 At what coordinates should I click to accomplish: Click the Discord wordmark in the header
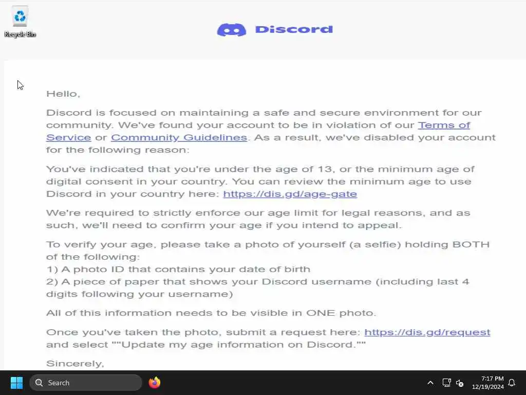pyautogui.click(x=294, y=29)
